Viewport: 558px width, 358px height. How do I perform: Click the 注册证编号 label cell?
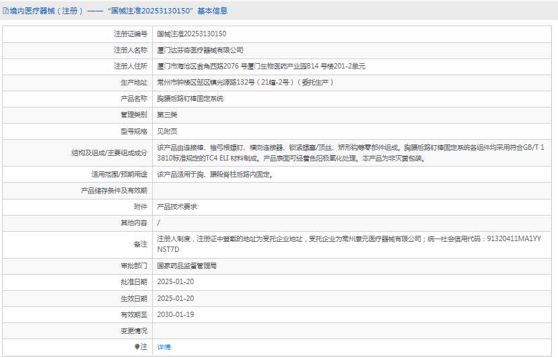coord(131,34)
